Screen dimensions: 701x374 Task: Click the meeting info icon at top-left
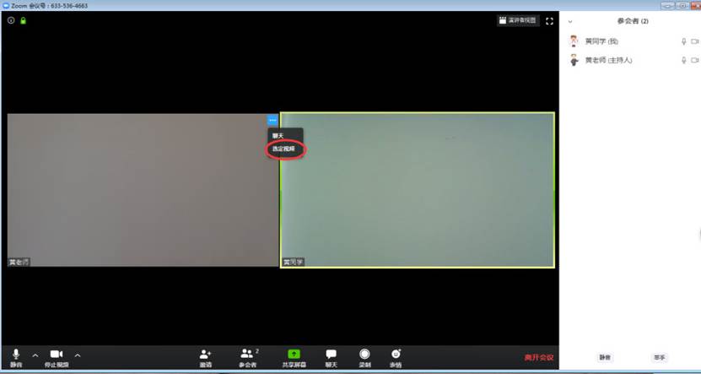(x=11, y=20)
